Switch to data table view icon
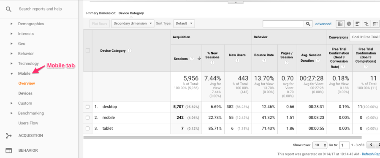Image resolution: width=380 pixels, height=158 pixels. tap(340, 24)
